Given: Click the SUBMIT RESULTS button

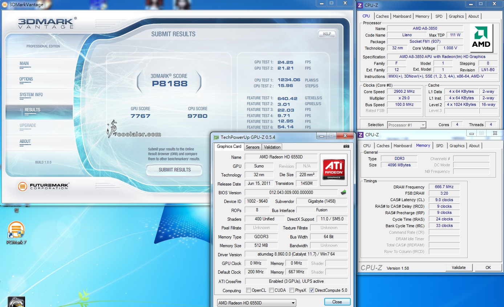Looking at the screenshot, I should [x=174, y=170].
